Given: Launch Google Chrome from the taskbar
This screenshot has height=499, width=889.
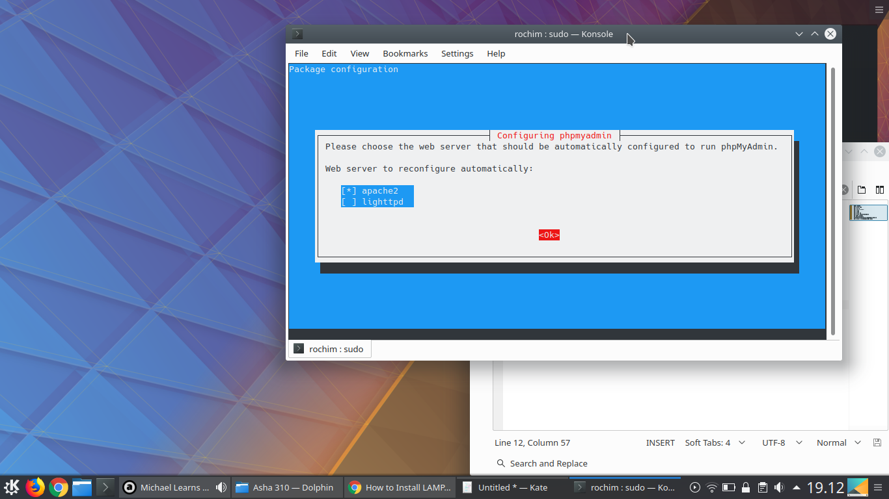Looking at the screenshot, I should pyautogui.click(x=59, y=487).
